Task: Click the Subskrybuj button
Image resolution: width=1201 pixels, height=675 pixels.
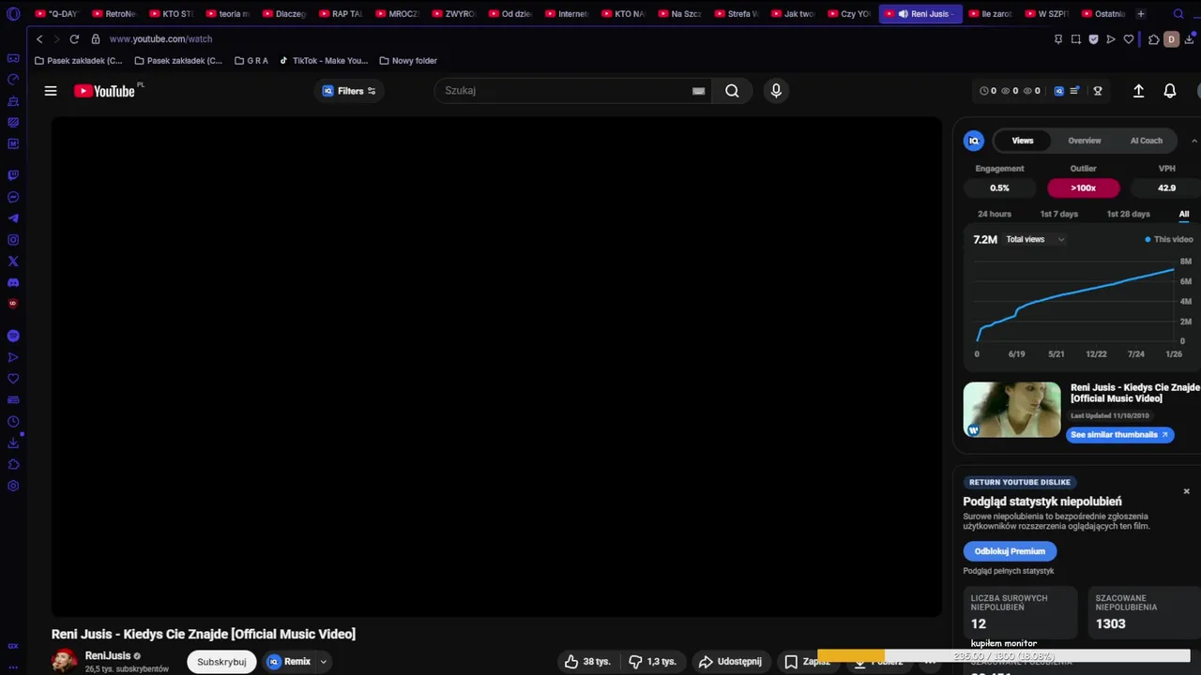Action: click(221, 662)
